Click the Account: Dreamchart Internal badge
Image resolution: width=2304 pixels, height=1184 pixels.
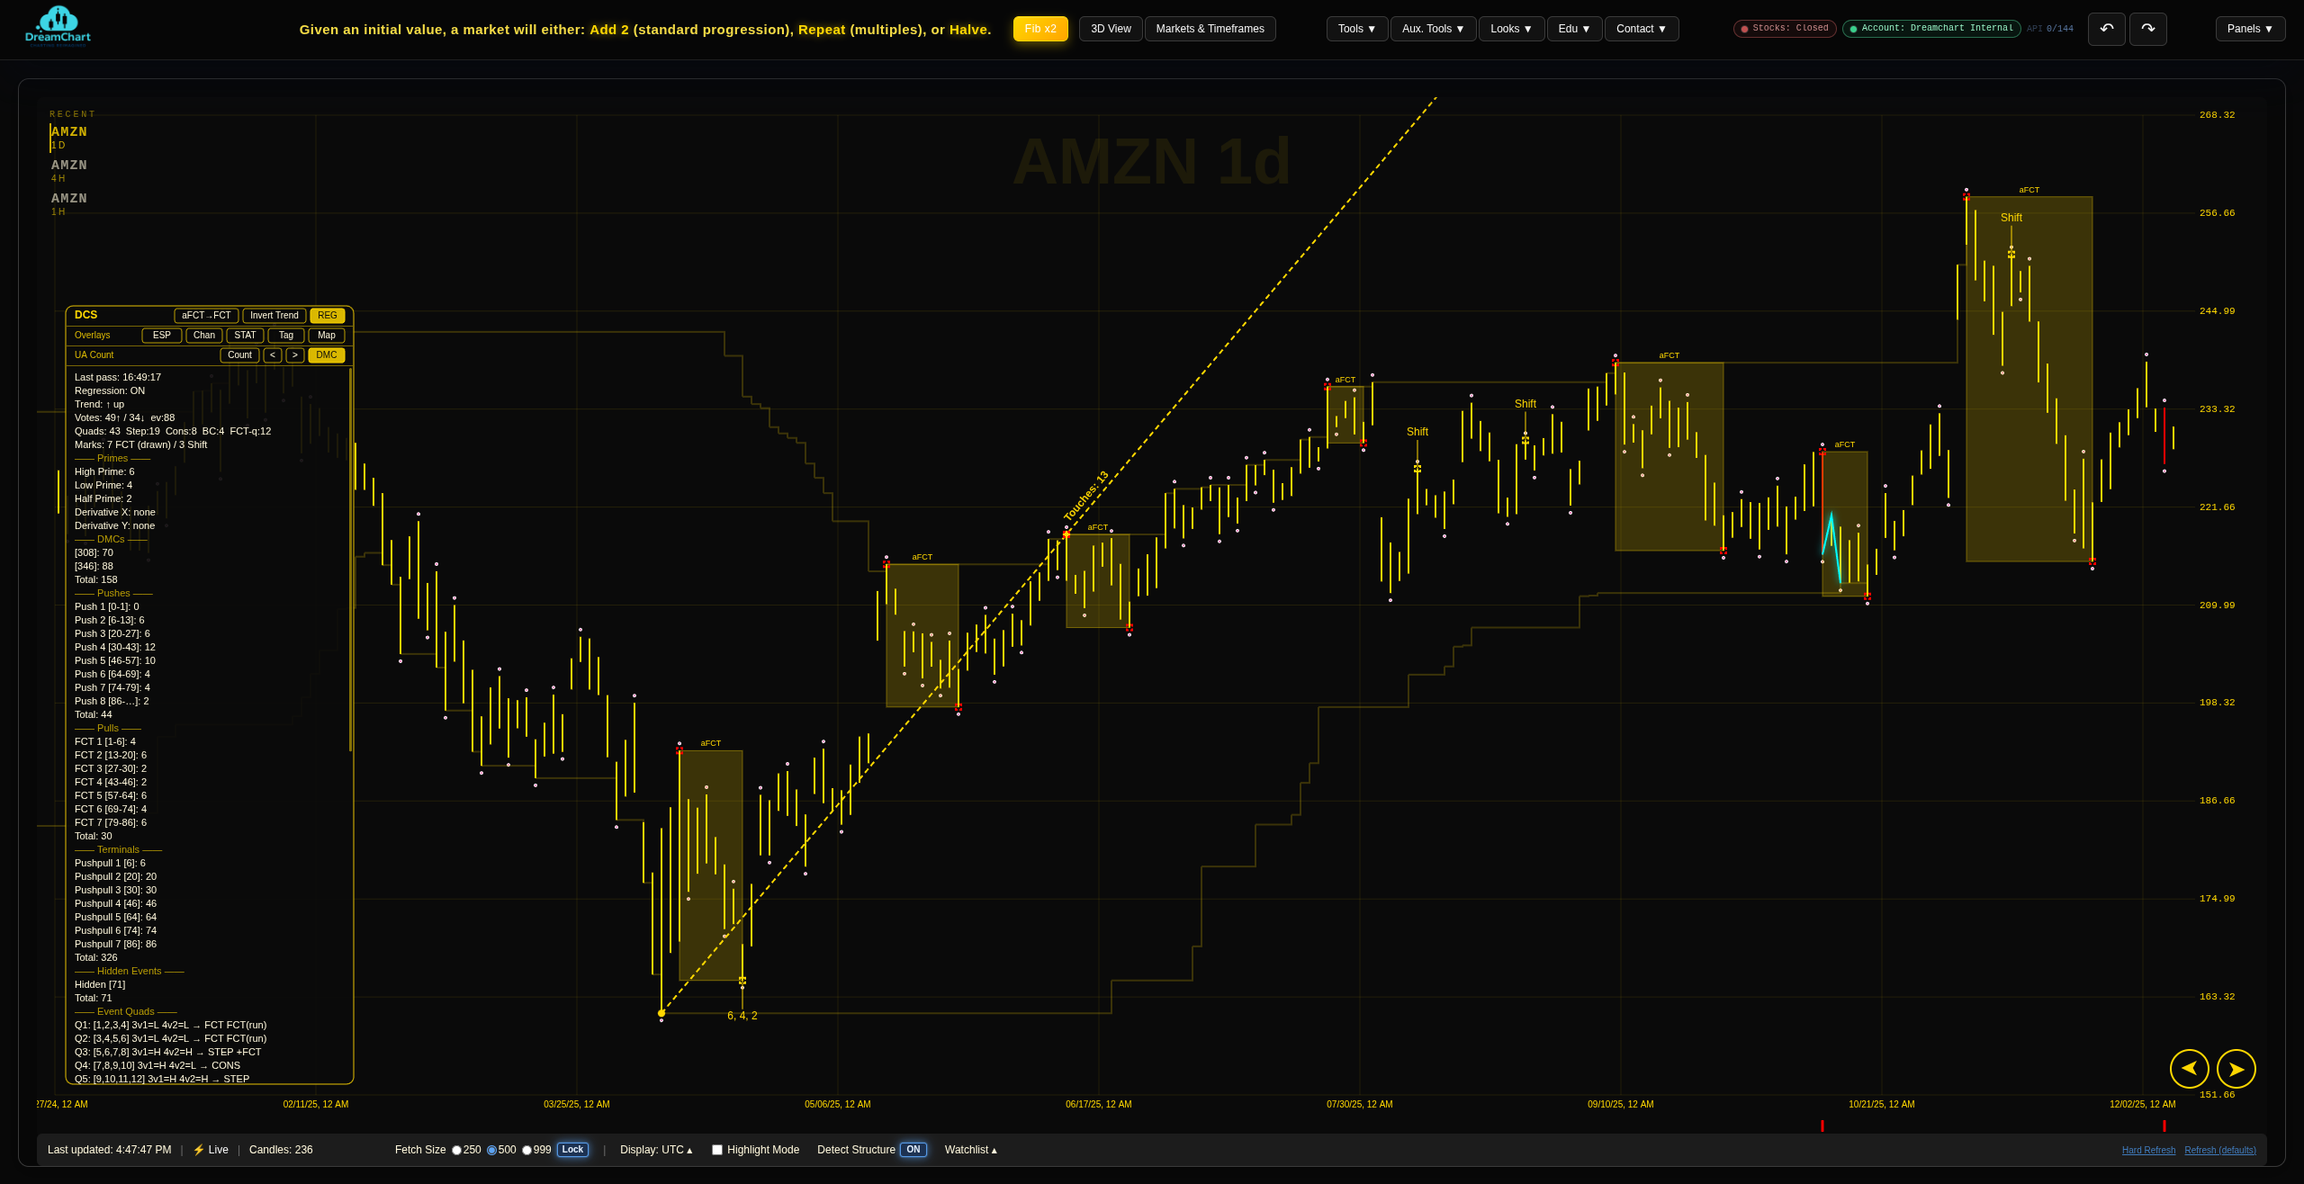click(x=1931, y=29)
